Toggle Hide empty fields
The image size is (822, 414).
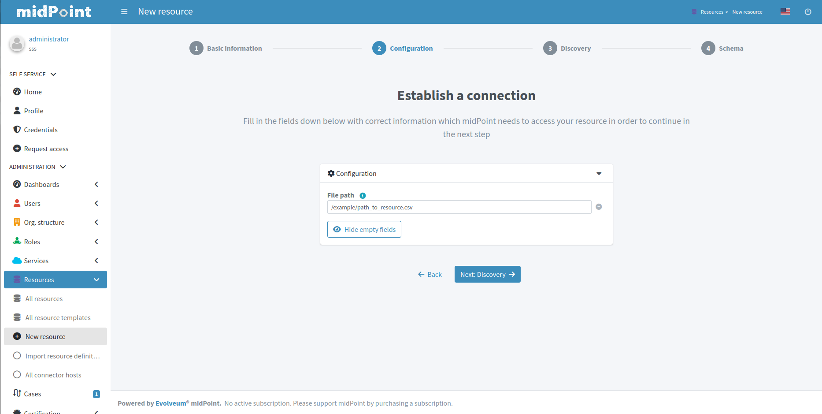pos(364,229)
